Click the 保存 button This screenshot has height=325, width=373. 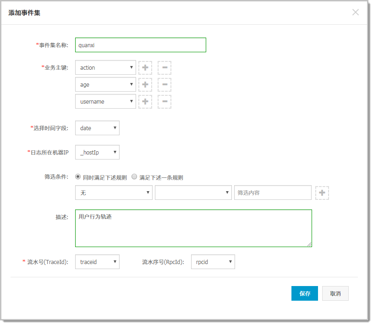[x=304, y=293]
